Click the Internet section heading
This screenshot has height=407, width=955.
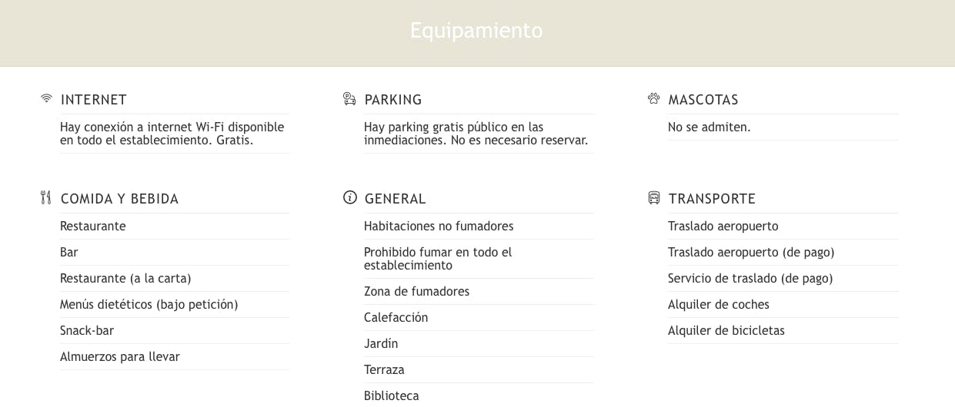point(94,100)
